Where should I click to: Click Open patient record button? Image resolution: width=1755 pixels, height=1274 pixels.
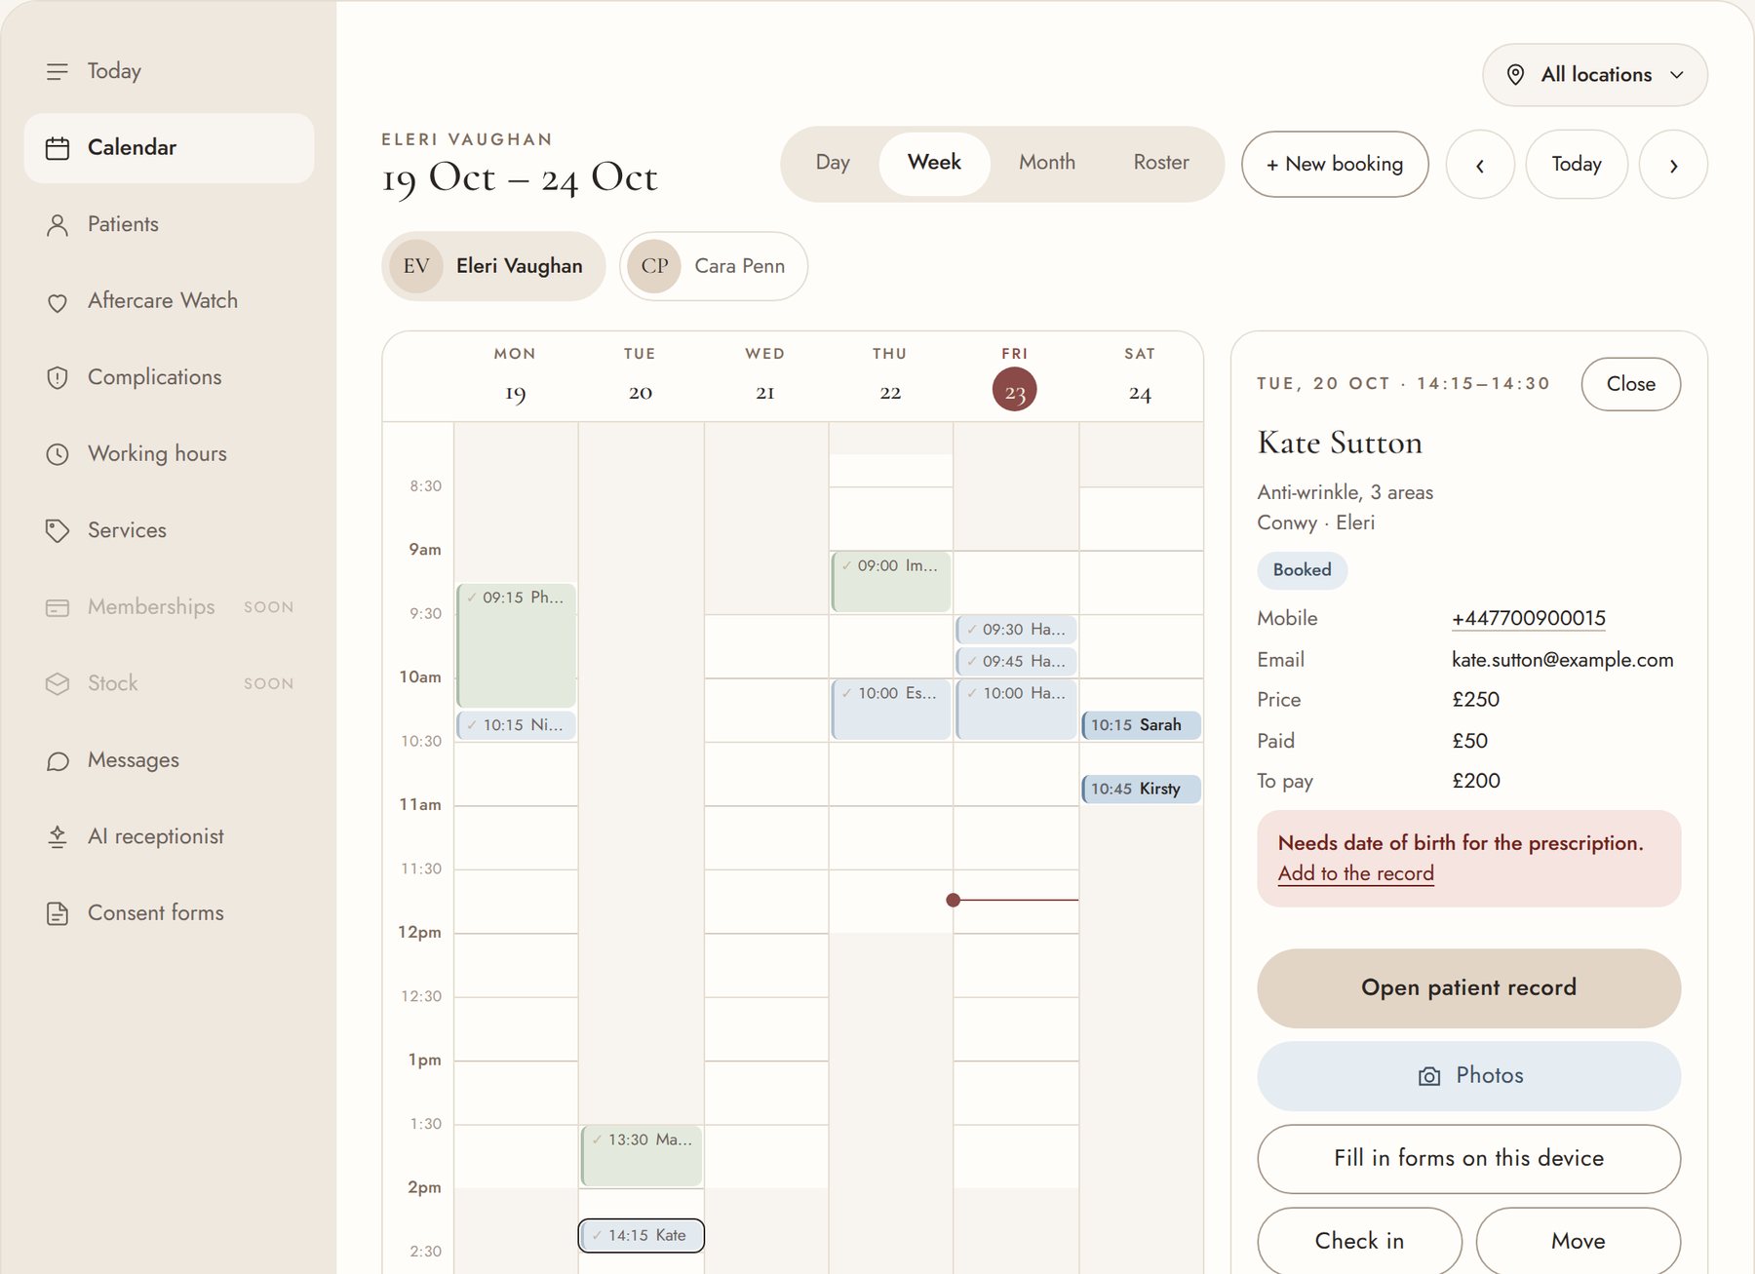(x=1468, y=988)
